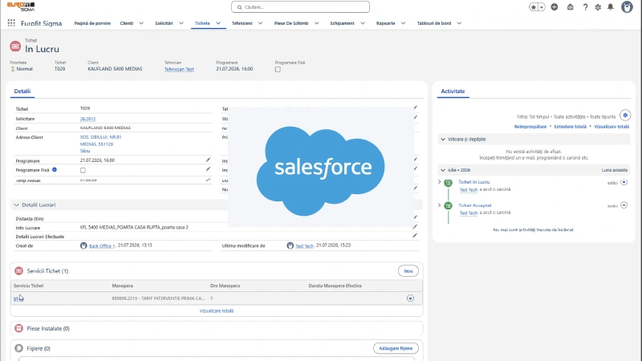Expand the Solicitări tab dropdown chevron

click(x=181, y=23)
